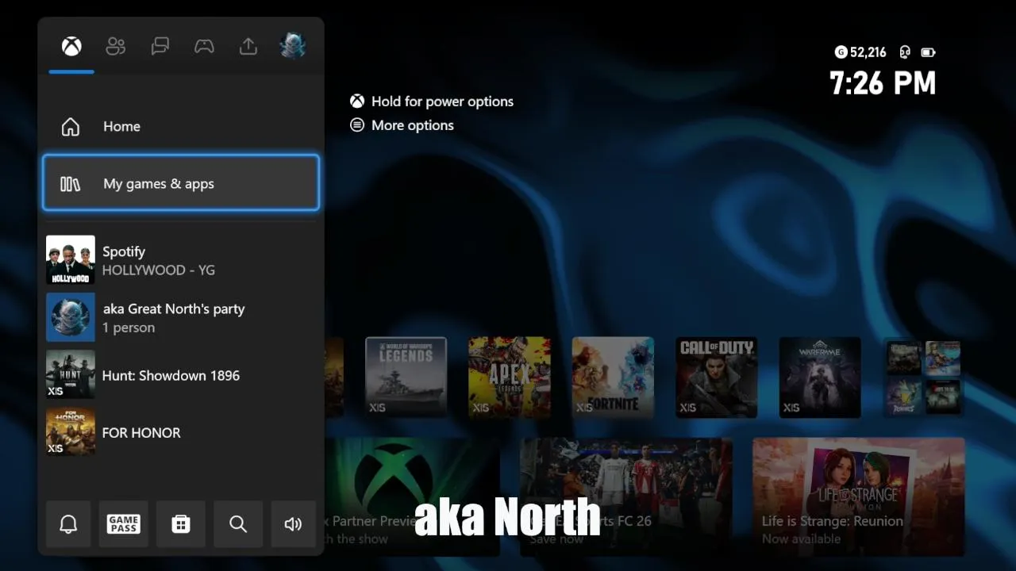Open the People tab in guide

[x=116, y=47]
